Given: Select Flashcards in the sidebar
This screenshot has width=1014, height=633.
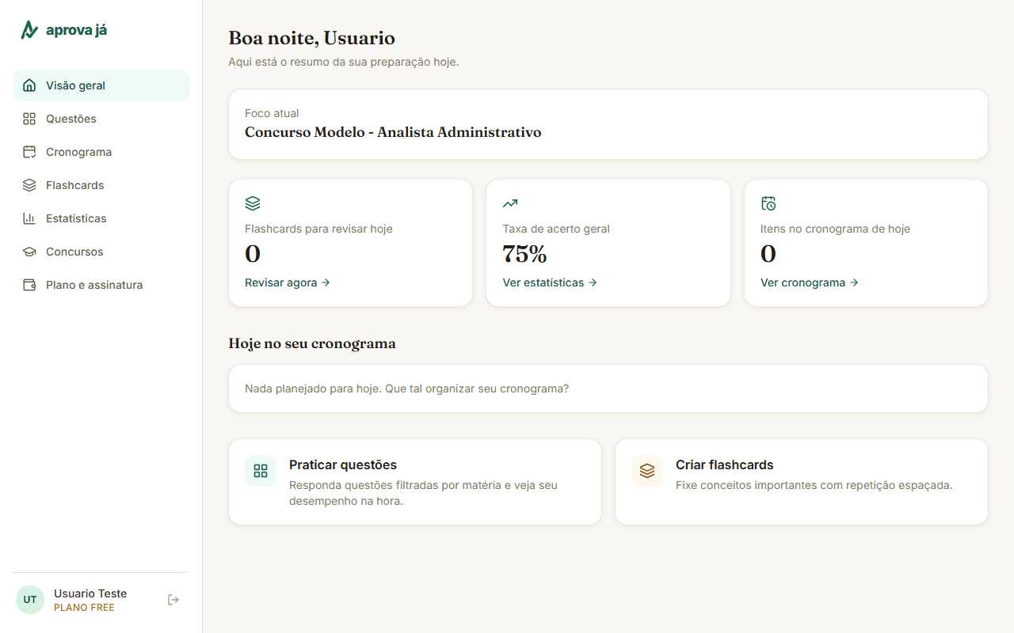Looking at the screenshot, I should (101, 185).
